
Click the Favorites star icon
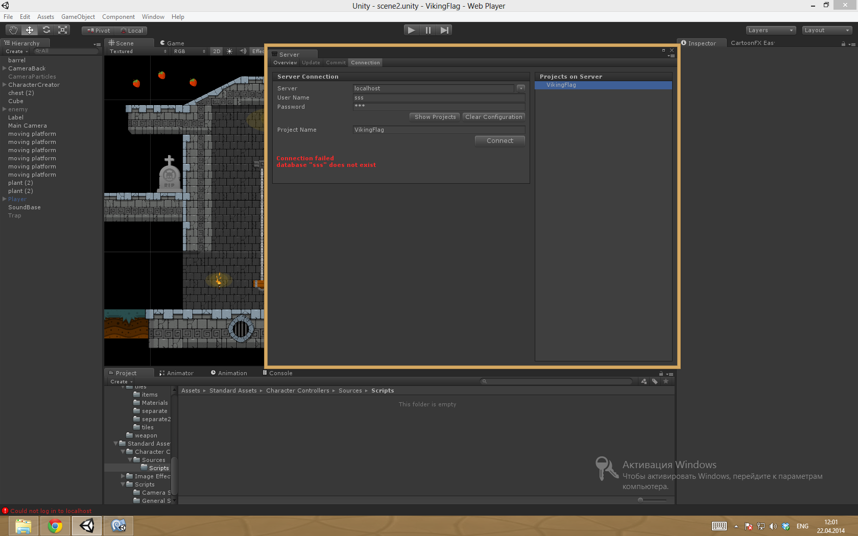tap(665, 381)
